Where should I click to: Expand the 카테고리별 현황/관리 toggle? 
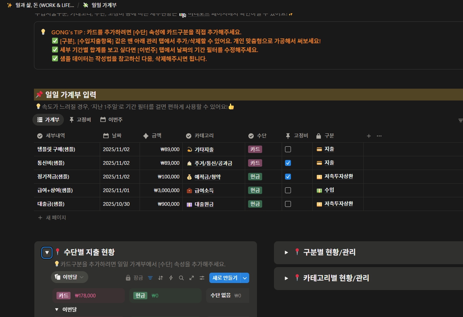(x=286, y=278)
